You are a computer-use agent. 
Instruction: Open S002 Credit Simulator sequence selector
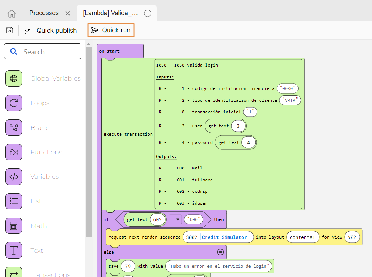tap(218, 237)
